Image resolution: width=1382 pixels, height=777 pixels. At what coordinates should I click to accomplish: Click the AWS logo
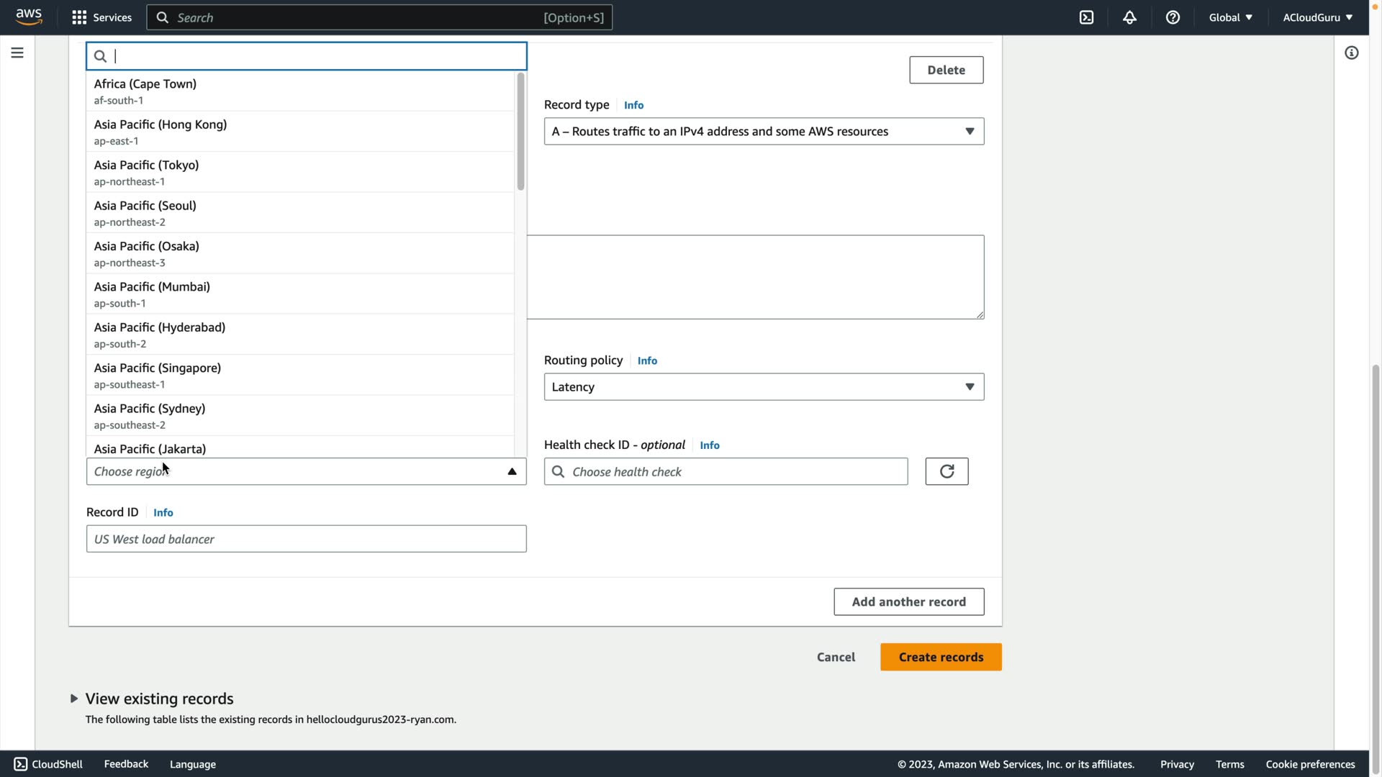click(x=29, y=17)
